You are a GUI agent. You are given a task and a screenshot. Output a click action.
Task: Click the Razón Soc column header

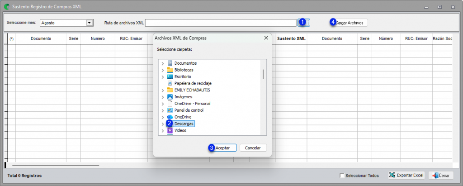click(442, 39)
